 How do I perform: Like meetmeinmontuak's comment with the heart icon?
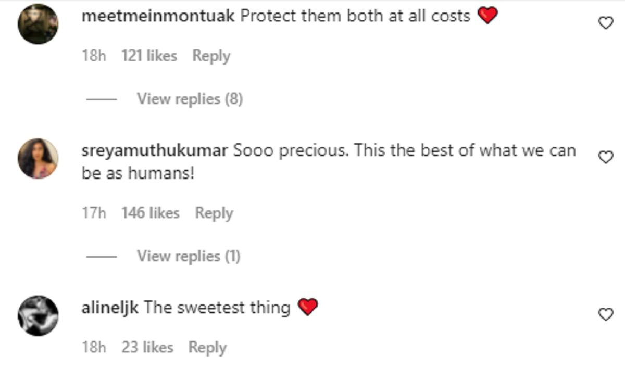click(x=605, y=23)
